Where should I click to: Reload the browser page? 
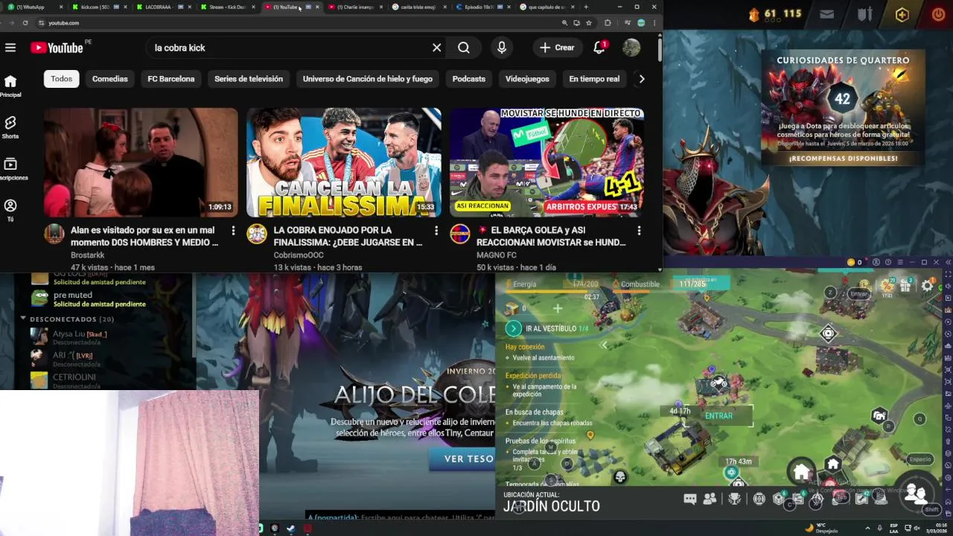25,23
